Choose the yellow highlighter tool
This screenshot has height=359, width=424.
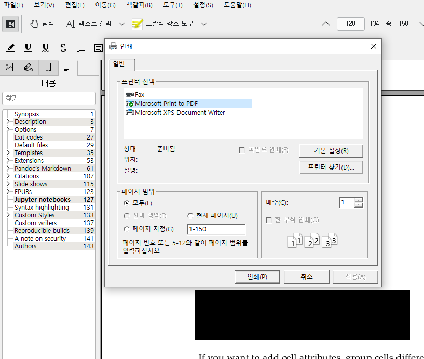pos(163,24)
